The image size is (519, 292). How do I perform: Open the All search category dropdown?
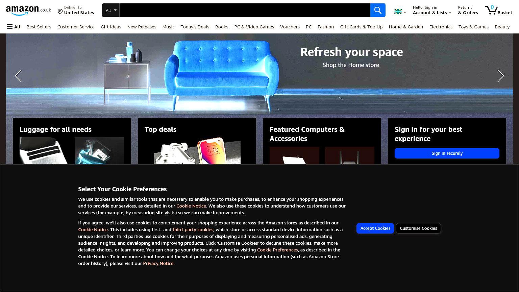[x=111, y=10]
